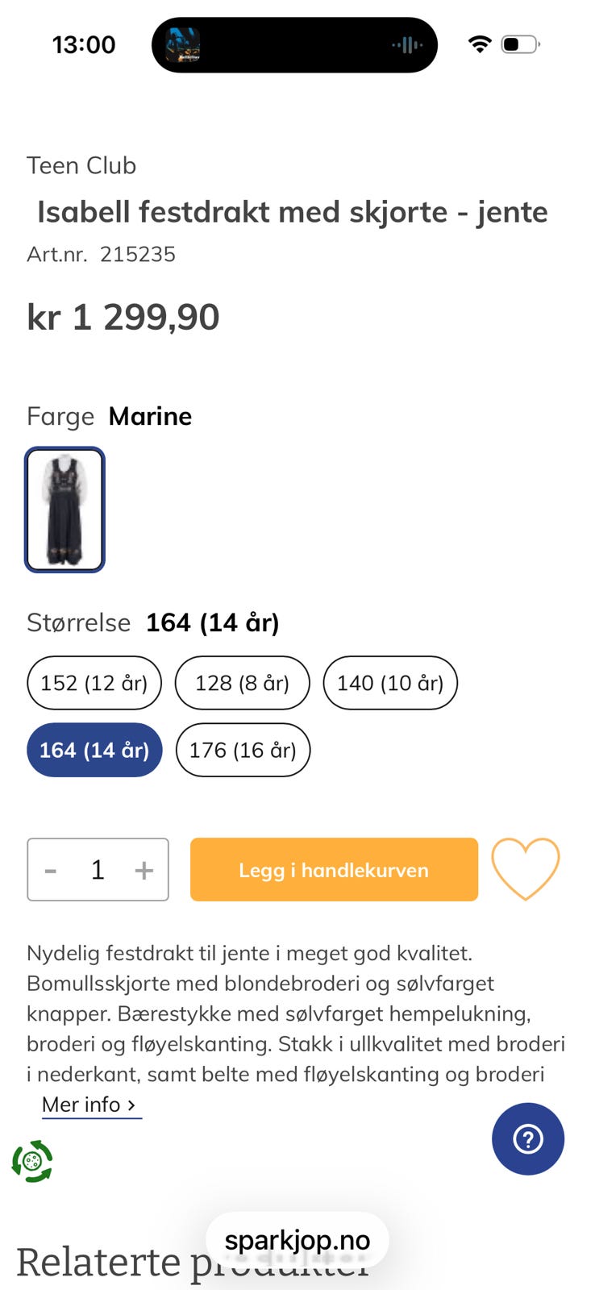Expand description with Mer info link
Image resolution: width=595 pixels, height=1290 pixels.
click(89, 1105)
